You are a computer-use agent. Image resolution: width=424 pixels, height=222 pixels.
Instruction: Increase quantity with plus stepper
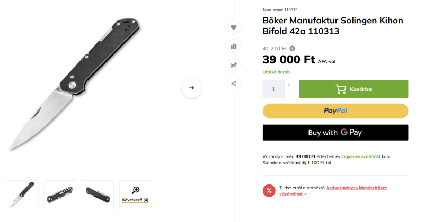289,85
